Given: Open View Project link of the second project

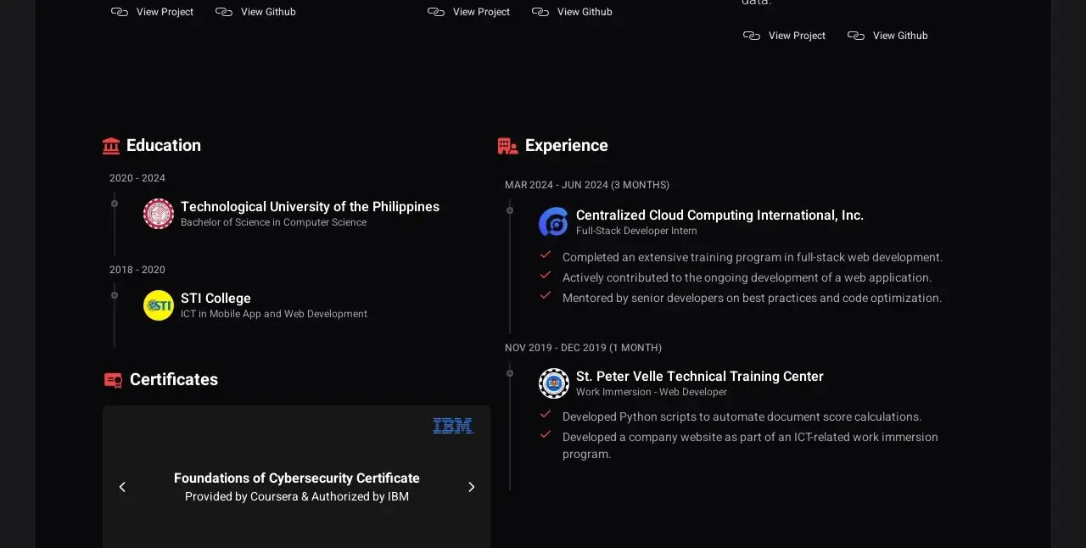Looking at the screenshot, I should coord(469,12).
